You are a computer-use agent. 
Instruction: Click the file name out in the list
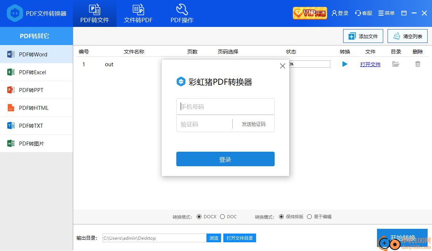click(x=109, y=64)
